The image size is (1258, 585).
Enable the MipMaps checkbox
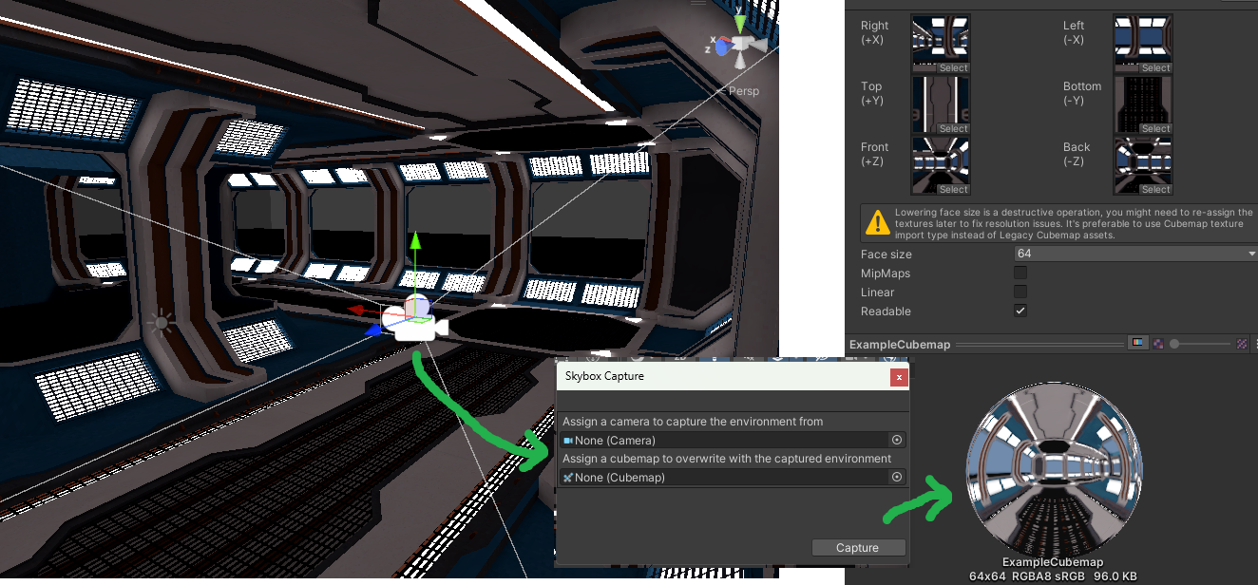pos(1020,274)
